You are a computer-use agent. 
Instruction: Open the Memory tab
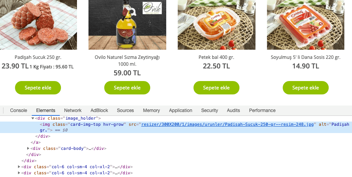(151, 110)
